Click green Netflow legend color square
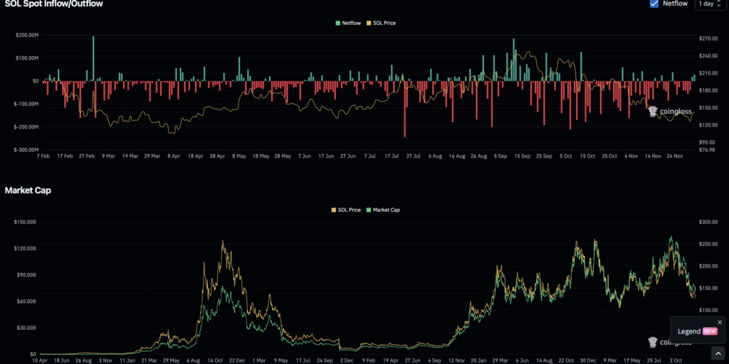Image resolution: width=729 pixels, height=364 pixels. [x=338, y=23]
